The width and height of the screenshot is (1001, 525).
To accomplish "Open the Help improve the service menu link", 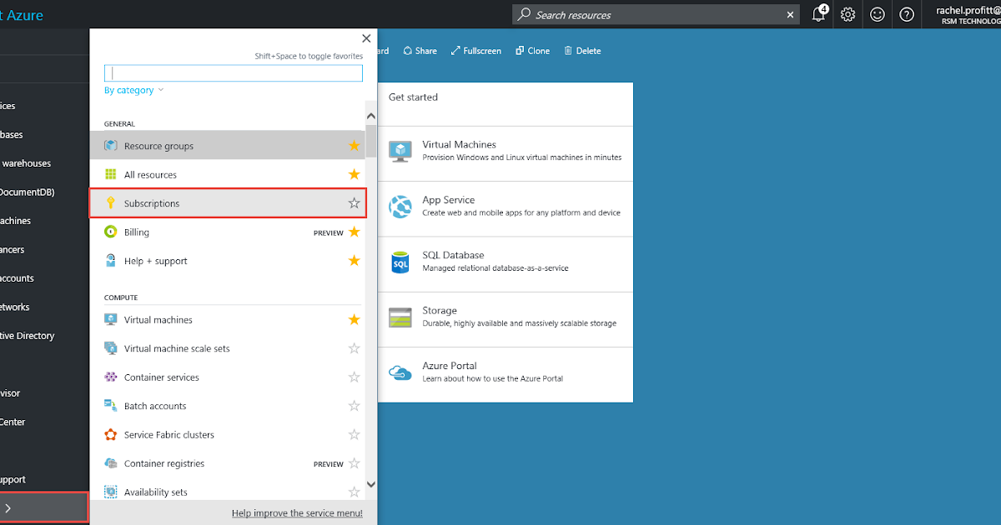I will click(x=297, y=512).
